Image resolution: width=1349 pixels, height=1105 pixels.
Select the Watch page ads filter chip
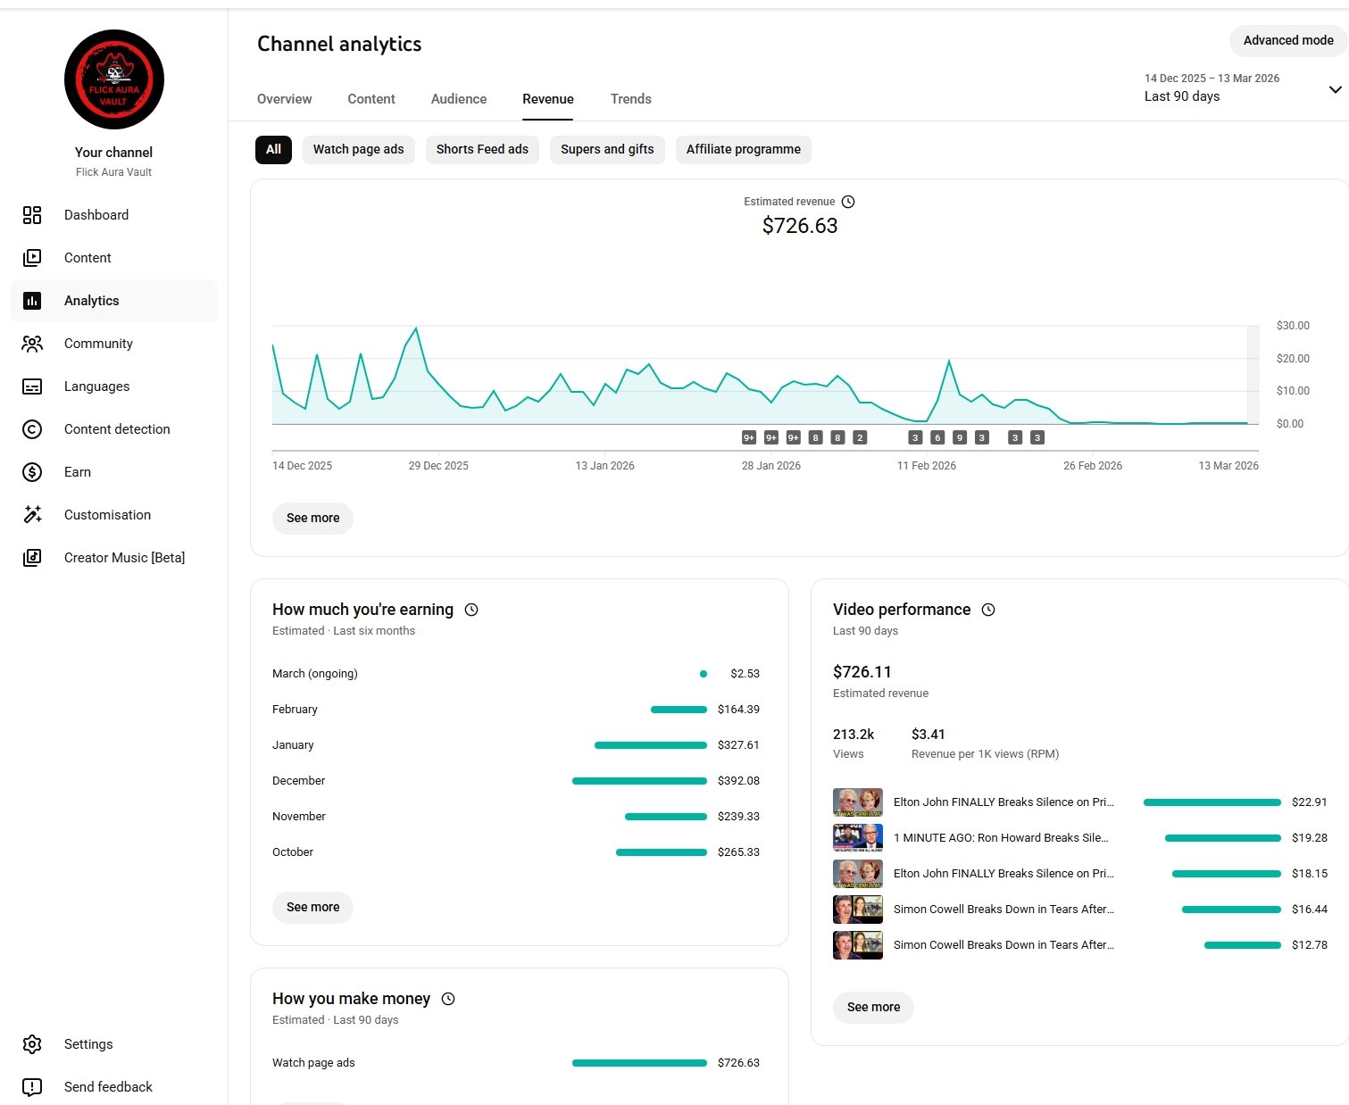coord(358,149)
